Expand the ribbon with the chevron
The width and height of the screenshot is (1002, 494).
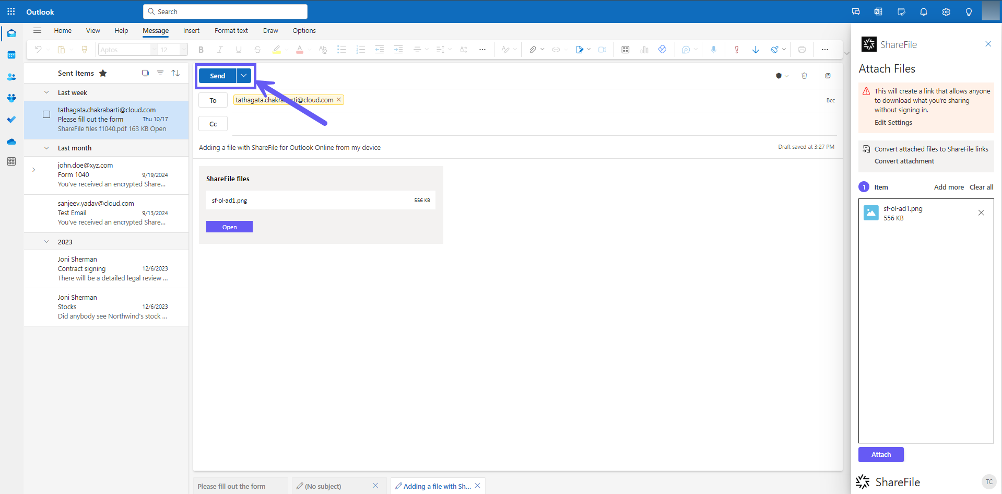[x=847, y=53]
